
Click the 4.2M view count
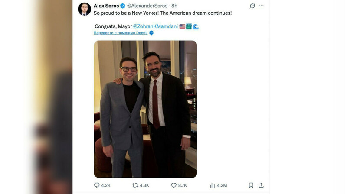tap(222, 185)
